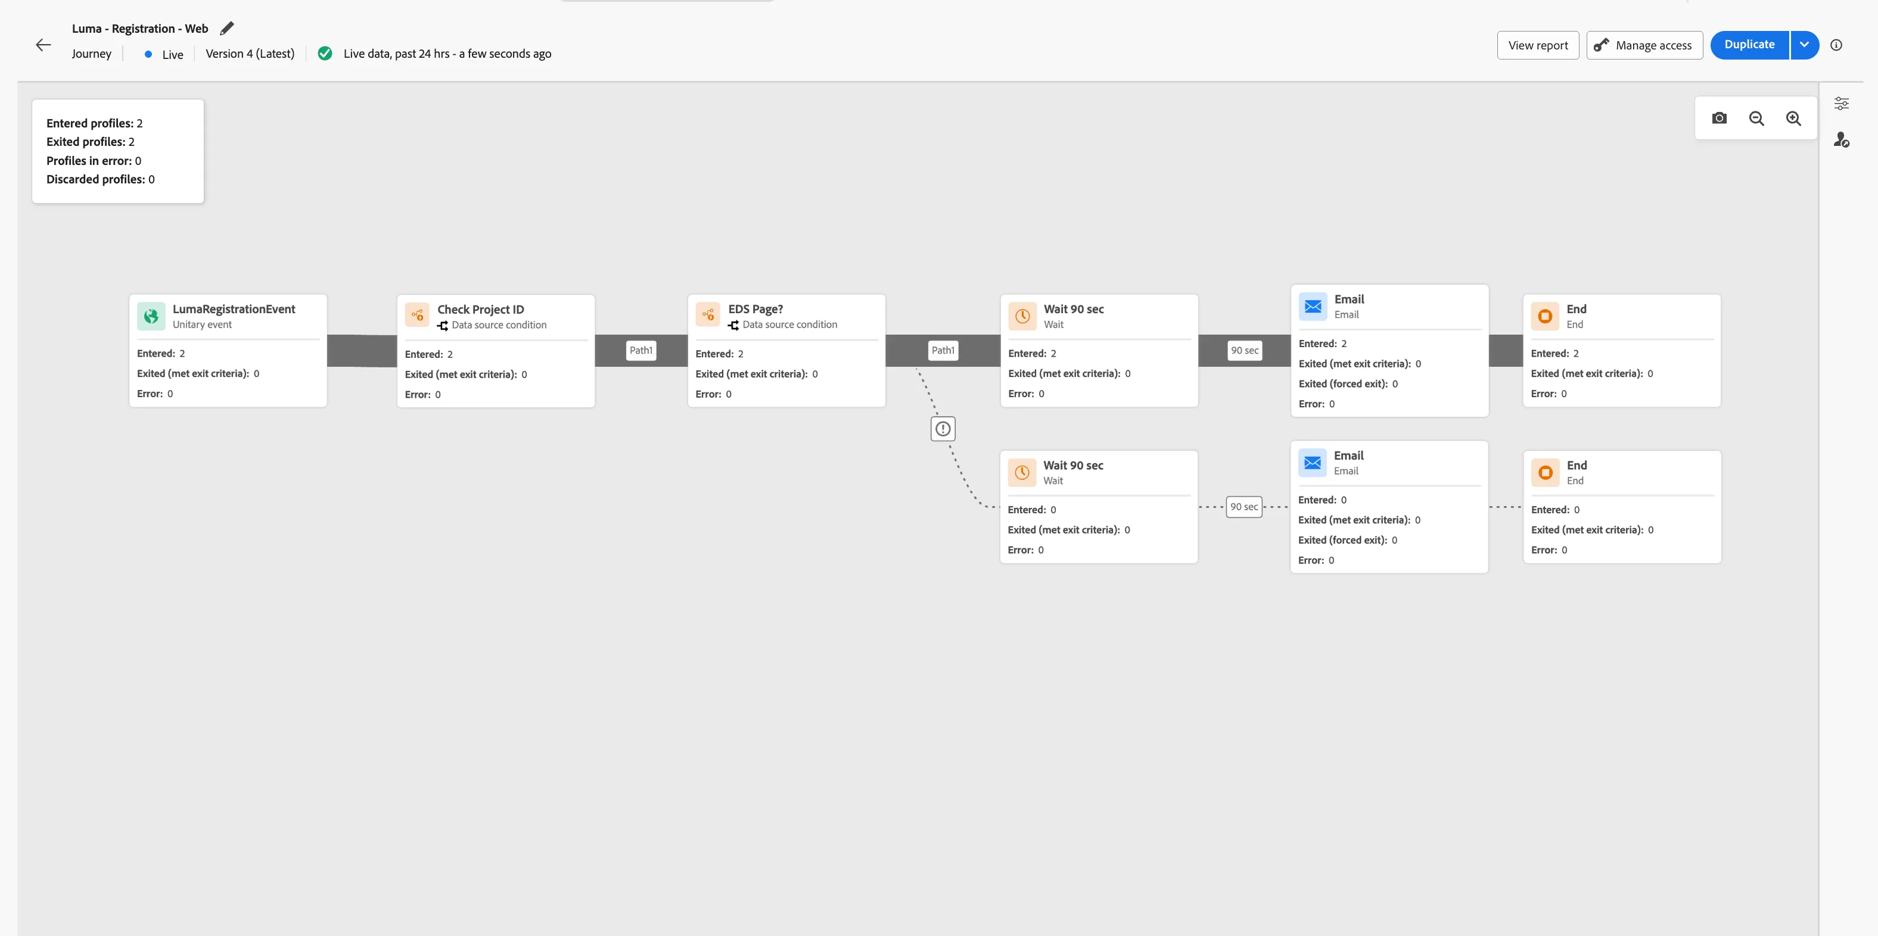
Task: Click the lower End node stop icon
Action: coord(1545,472)
